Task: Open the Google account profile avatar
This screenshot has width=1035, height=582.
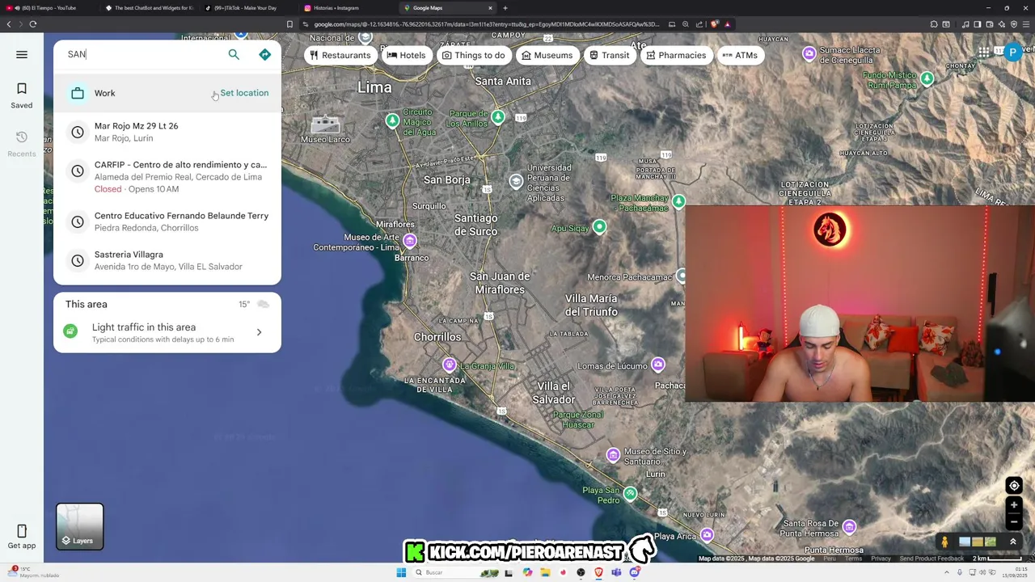Action: (1012, 53)
